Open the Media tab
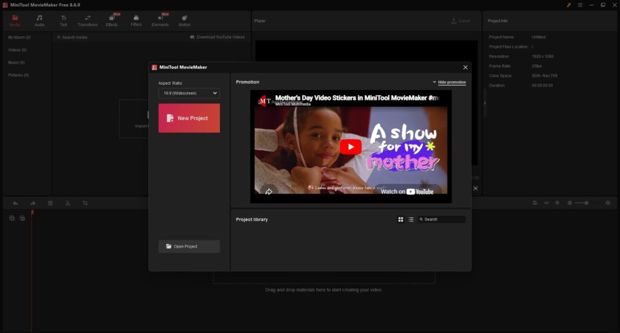 tap(15, 21)
